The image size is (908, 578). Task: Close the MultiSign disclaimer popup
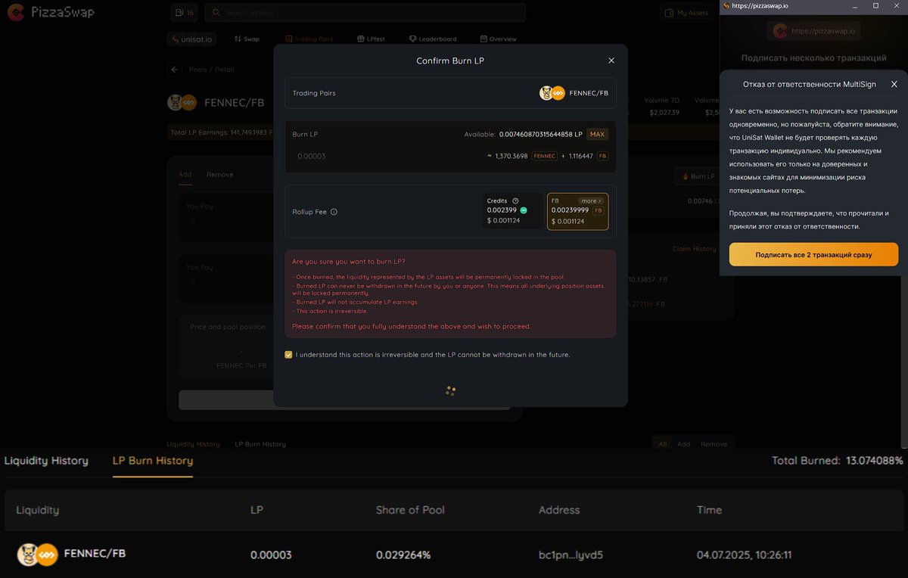[894, 85]
